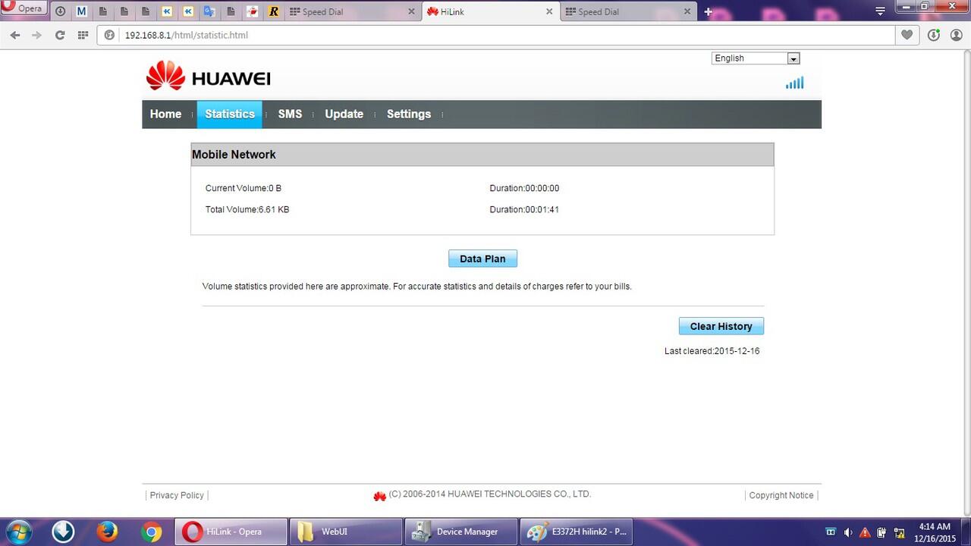Switch to Device Manager taskbar window
The width and height of the screenshot is (971, 546).
tap(461, 532)
